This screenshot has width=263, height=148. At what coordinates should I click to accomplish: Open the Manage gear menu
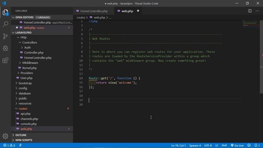[5, 136]
